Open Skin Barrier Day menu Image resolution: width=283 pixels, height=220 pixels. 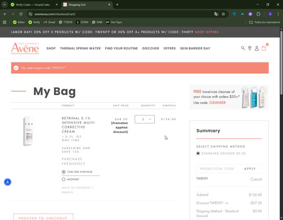195,48
